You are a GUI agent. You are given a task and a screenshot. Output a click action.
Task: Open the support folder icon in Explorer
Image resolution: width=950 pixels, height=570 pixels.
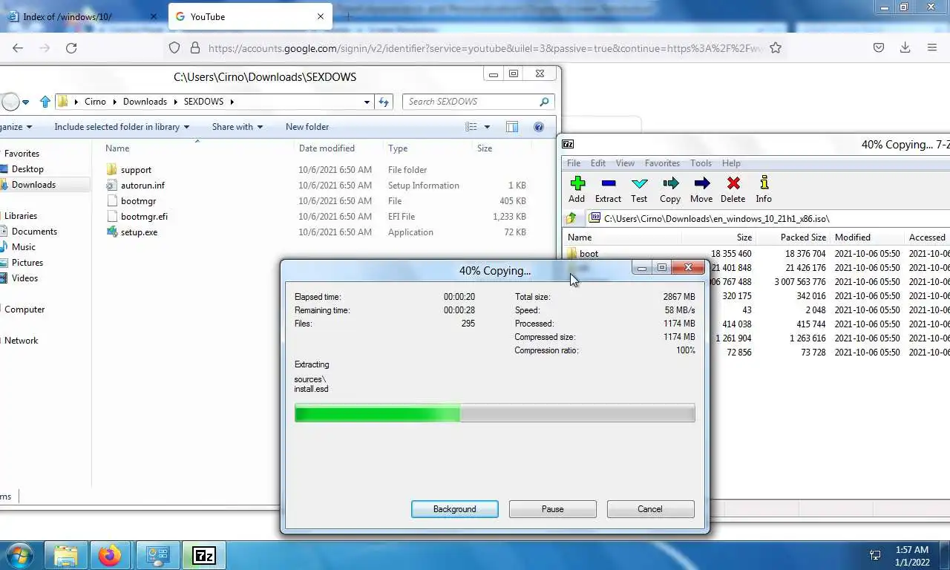111,169
